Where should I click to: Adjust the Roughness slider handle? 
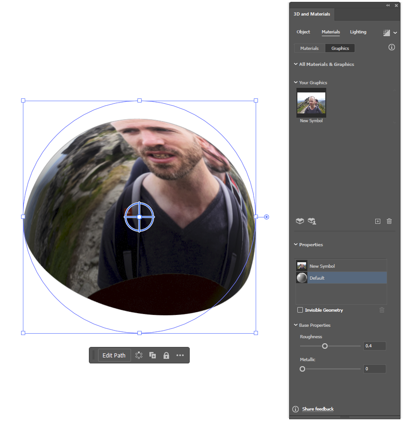click(325, 346)
